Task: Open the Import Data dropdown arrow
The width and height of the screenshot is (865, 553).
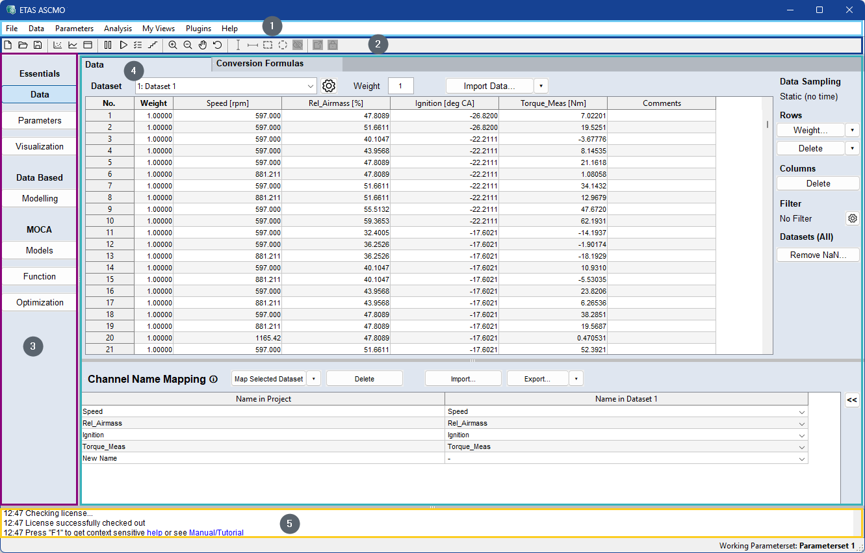Action: point(541,86)
